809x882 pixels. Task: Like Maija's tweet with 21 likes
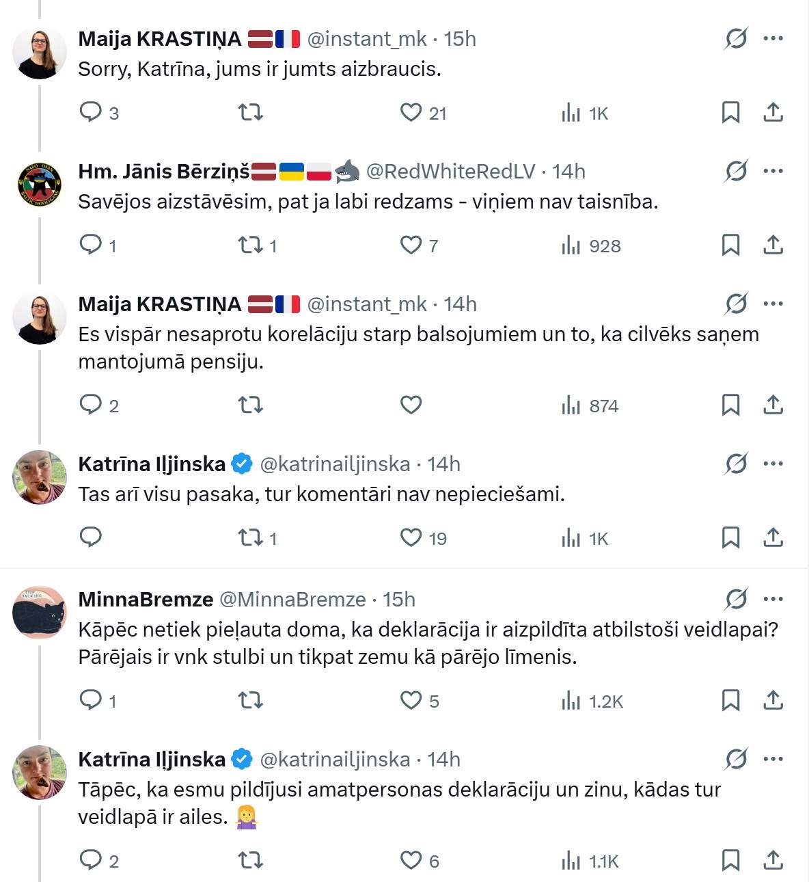pyautogui.click(x=411, y=112)
